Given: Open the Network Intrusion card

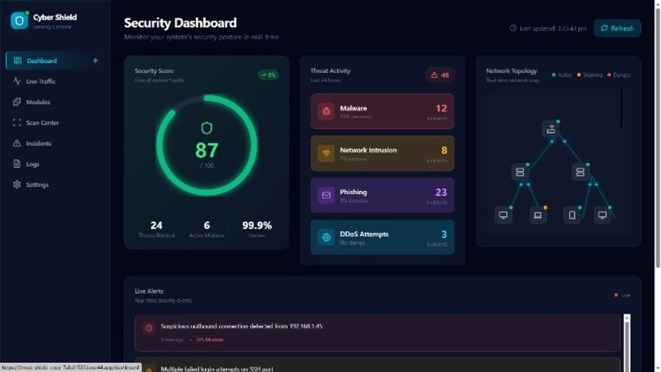Looking at the screenshot, I should 382,153.
